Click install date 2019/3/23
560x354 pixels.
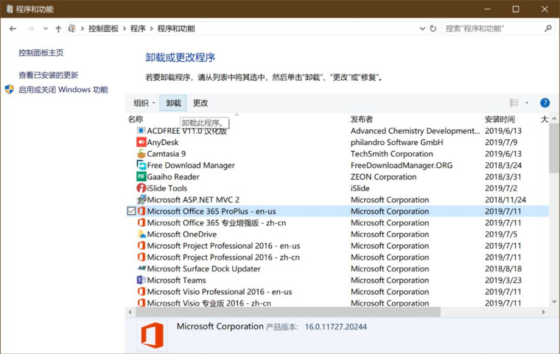503,280
